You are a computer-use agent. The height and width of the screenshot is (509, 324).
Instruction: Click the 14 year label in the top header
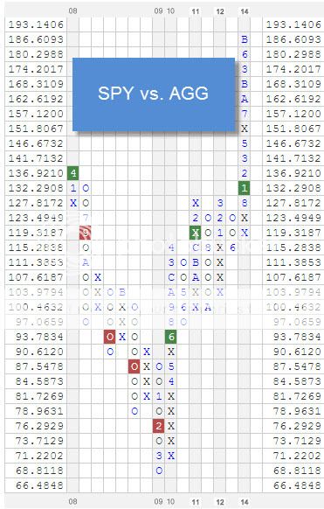click(x=245, y=11)
